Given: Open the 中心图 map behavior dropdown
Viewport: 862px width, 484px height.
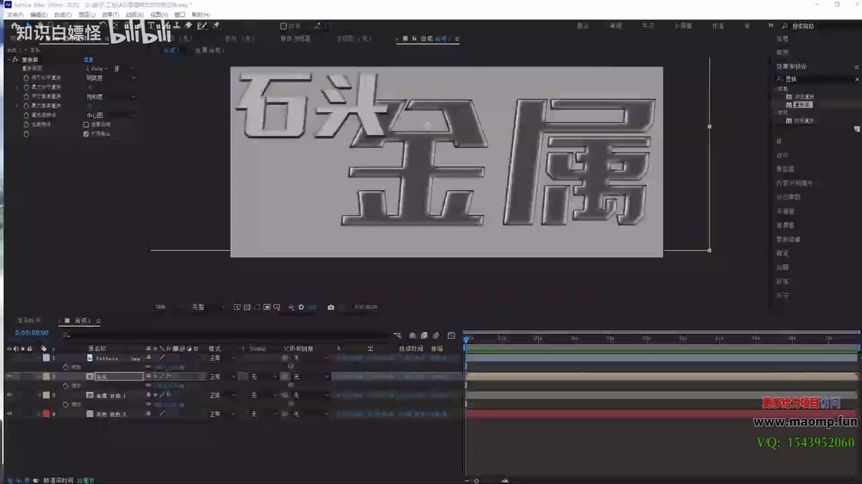Looking at the screenshot, I should coord(110,116).
